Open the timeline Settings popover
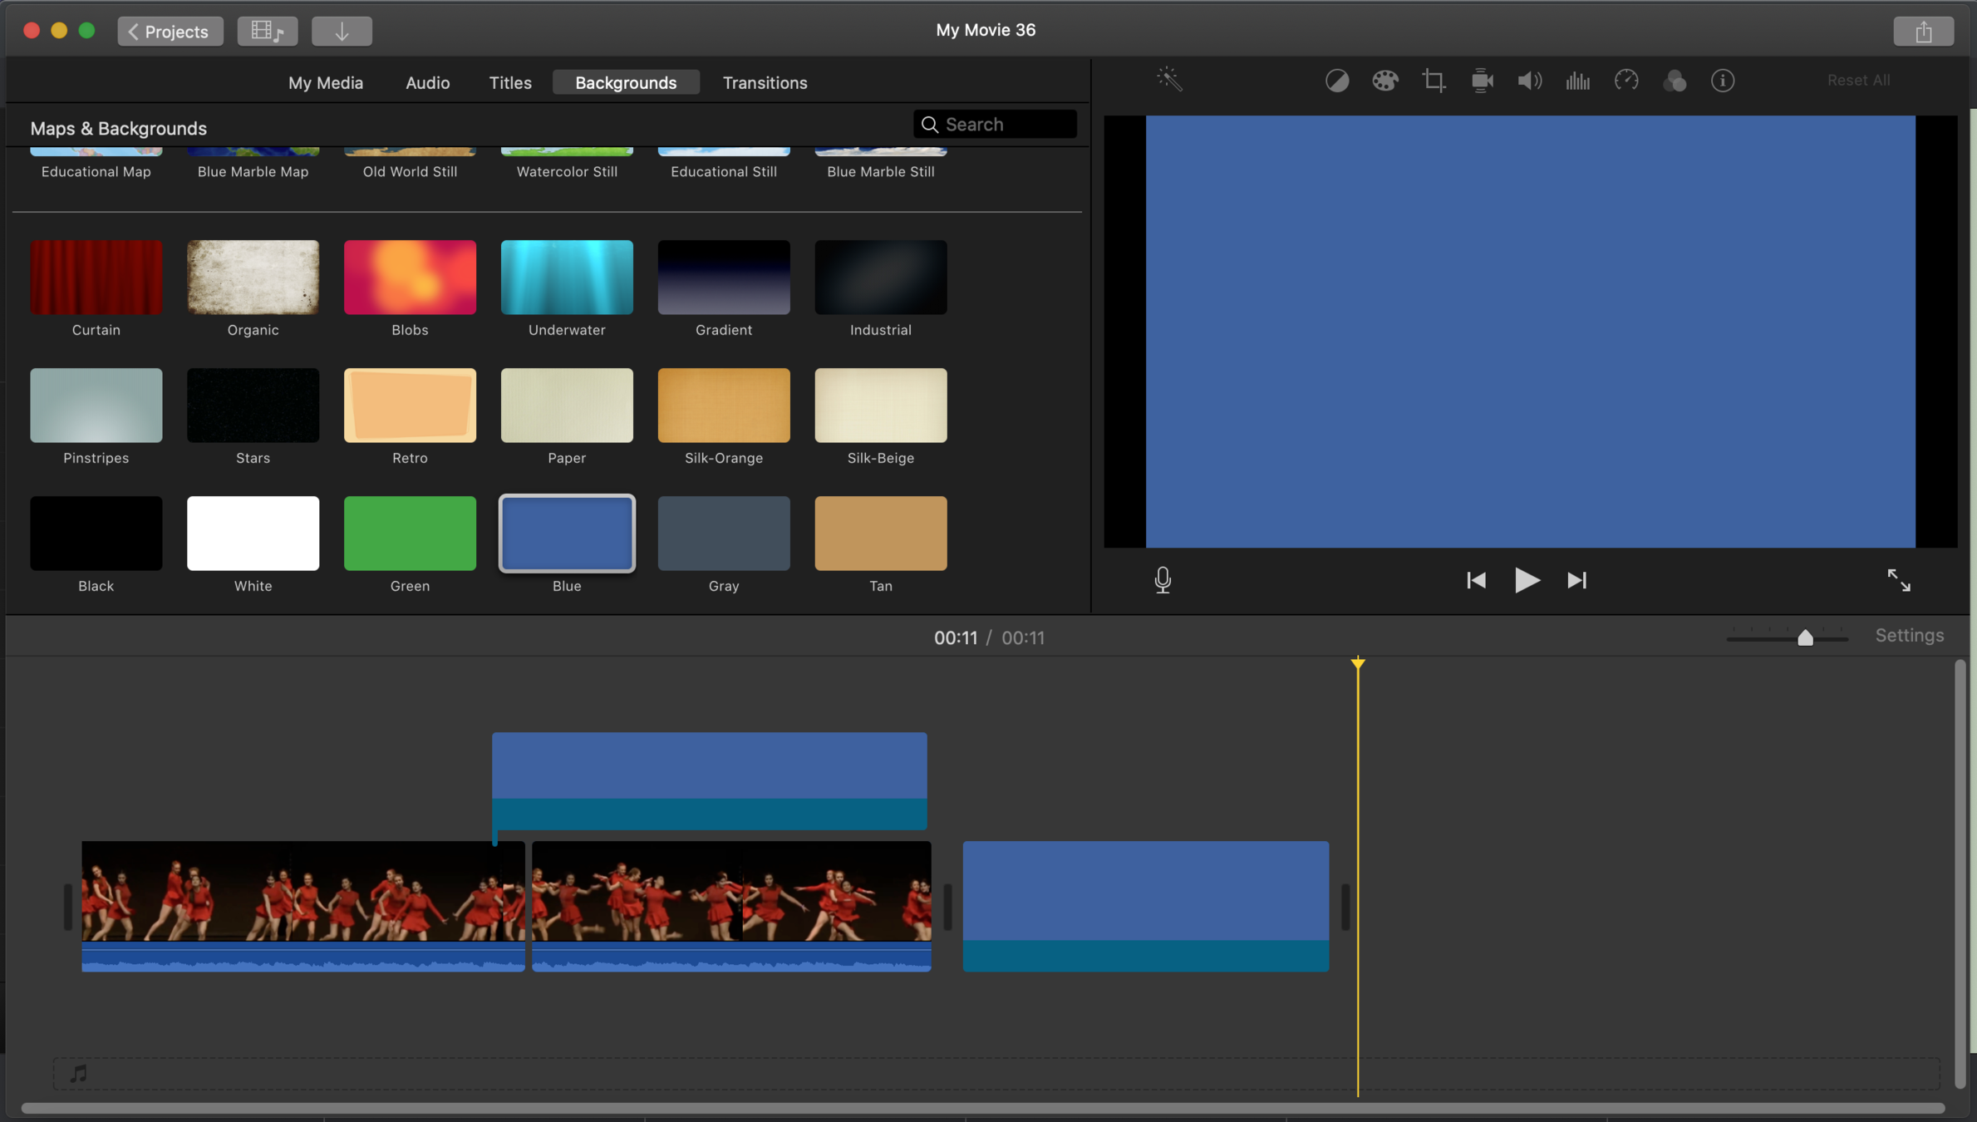This screenshot has height=1122, width=1977. [1909, 635]
